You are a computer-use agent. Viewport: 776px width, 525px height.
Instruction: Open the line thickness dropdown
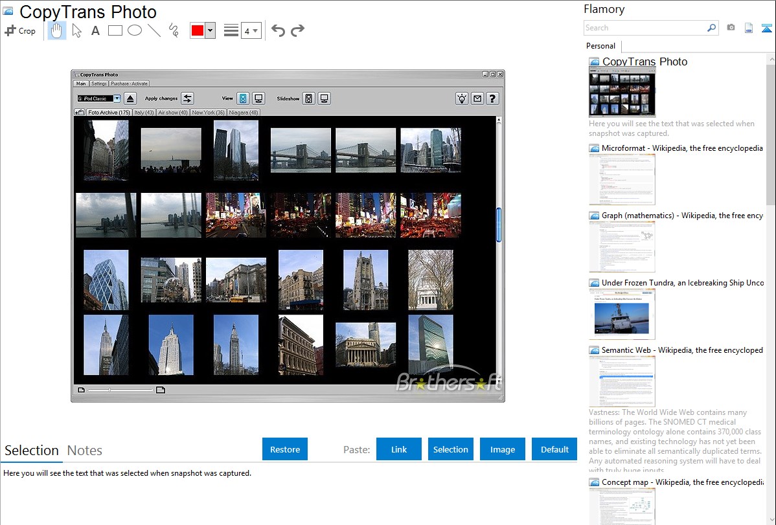251,30
